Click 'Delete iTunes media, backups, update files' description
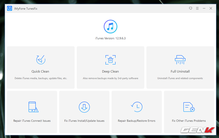The width and height of the screenshot is (219, 138). pos(41,78)
